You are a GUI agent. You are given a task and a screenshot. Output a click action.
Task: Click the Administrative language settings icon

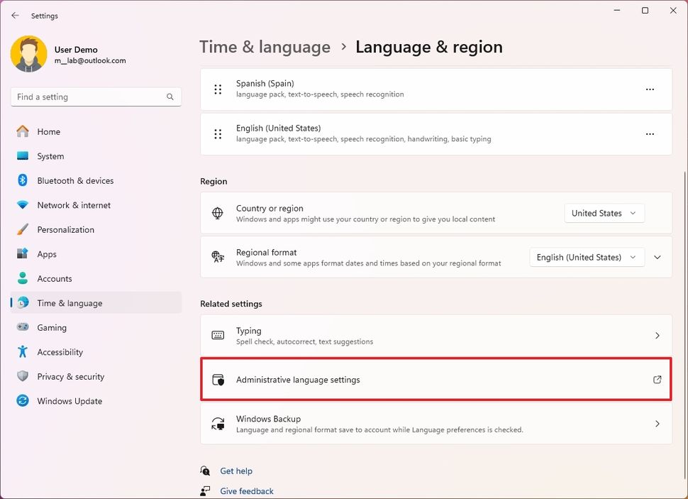pyautogui.click(x=218, y=379)
